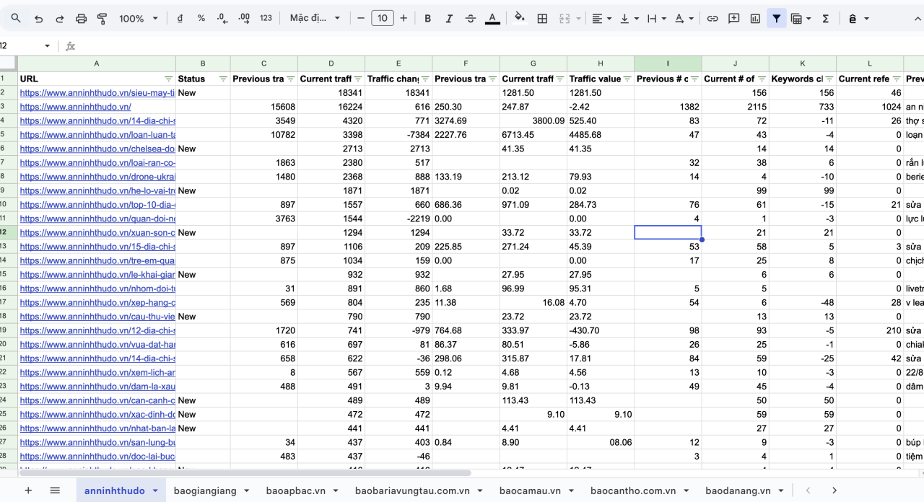Open filter menu on Status column
924x502 pixels.
tap(223, 79)
